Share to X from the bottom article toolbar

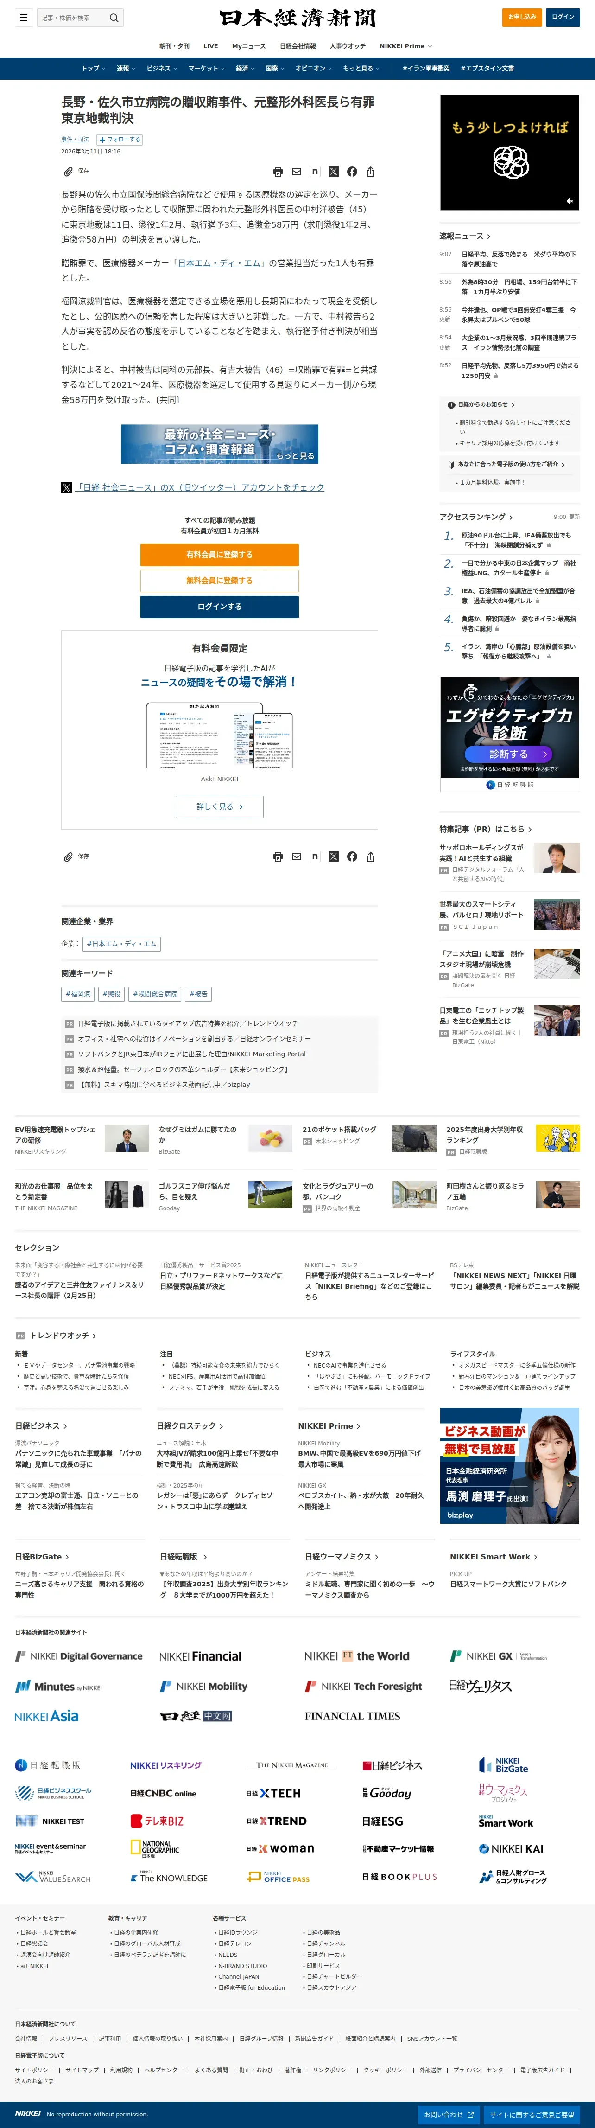point(333,856)
